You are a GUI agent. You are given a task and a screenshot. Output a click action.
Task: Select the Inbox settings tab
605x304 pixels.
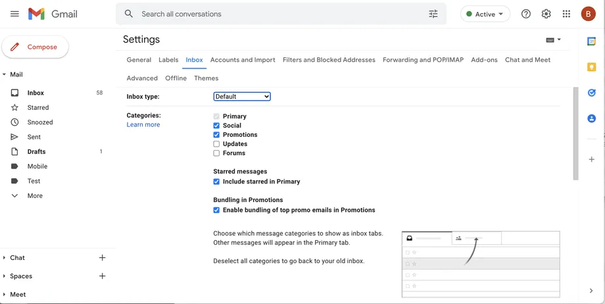194,60
